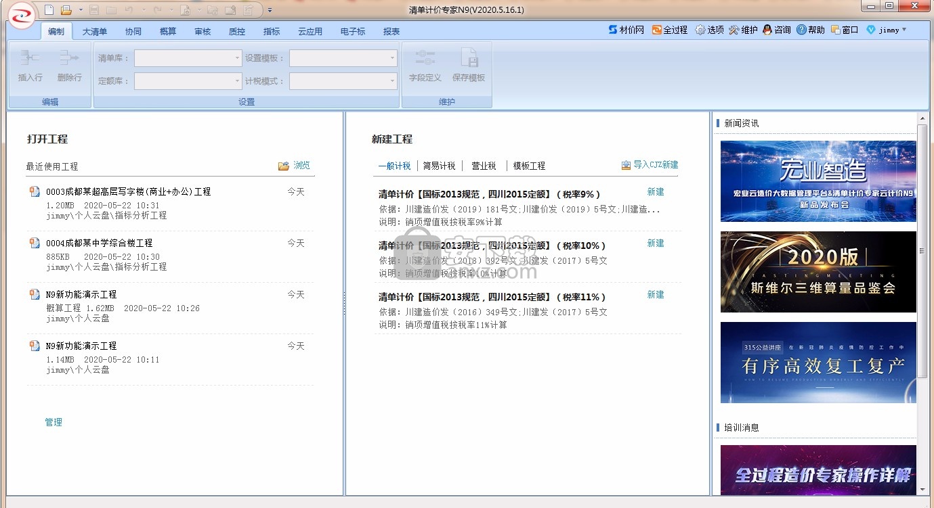Switch to the 大清单 ribbon tab
The height and width of the screenshot is (508, 934).
point(95,31)
